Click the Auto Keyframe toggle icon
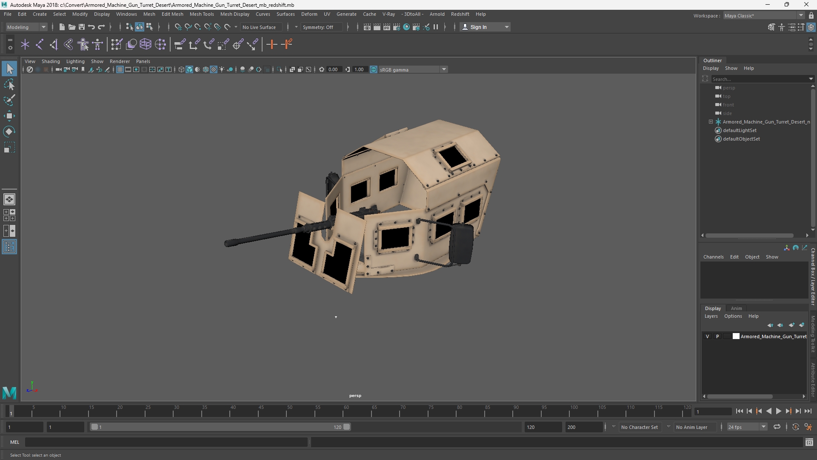The height and width of the screenshot is (460, 817). pos(795,427)
